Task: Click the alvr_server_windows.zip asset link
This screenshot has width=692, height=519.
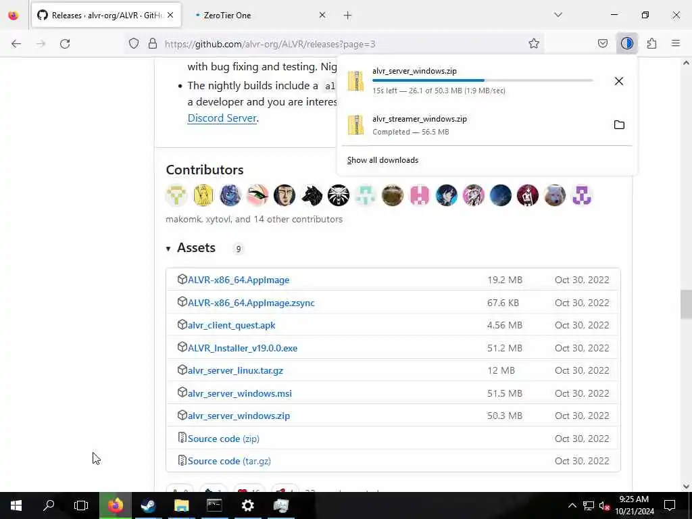Action: coord(239,416)
